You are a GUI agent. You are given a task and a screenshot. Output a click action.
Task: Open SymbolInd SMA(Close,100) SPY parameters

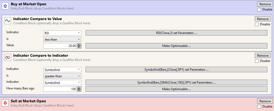(x=177, y=83)
